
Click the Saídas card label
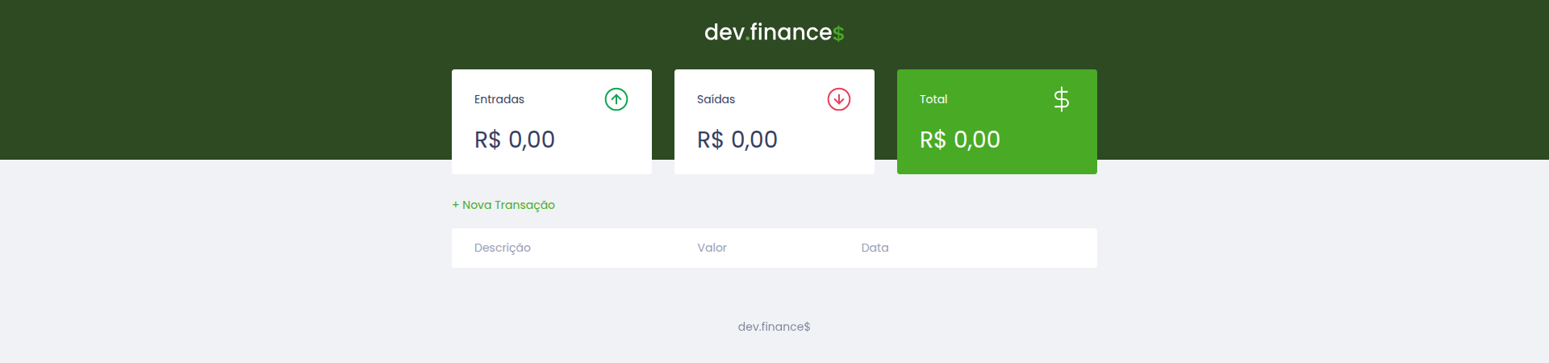pyautogui.click(x=716, y=99)
